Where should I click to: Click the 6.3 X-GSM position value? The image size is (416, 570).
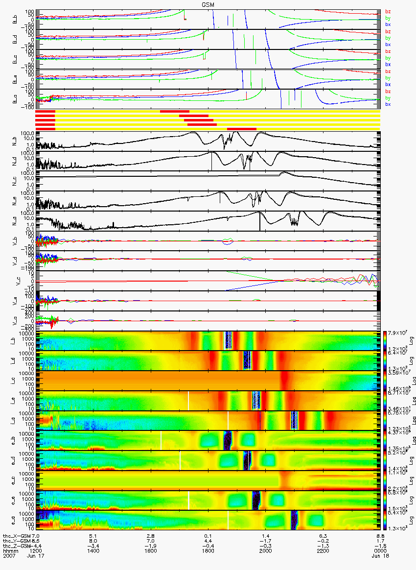point(323,536)
